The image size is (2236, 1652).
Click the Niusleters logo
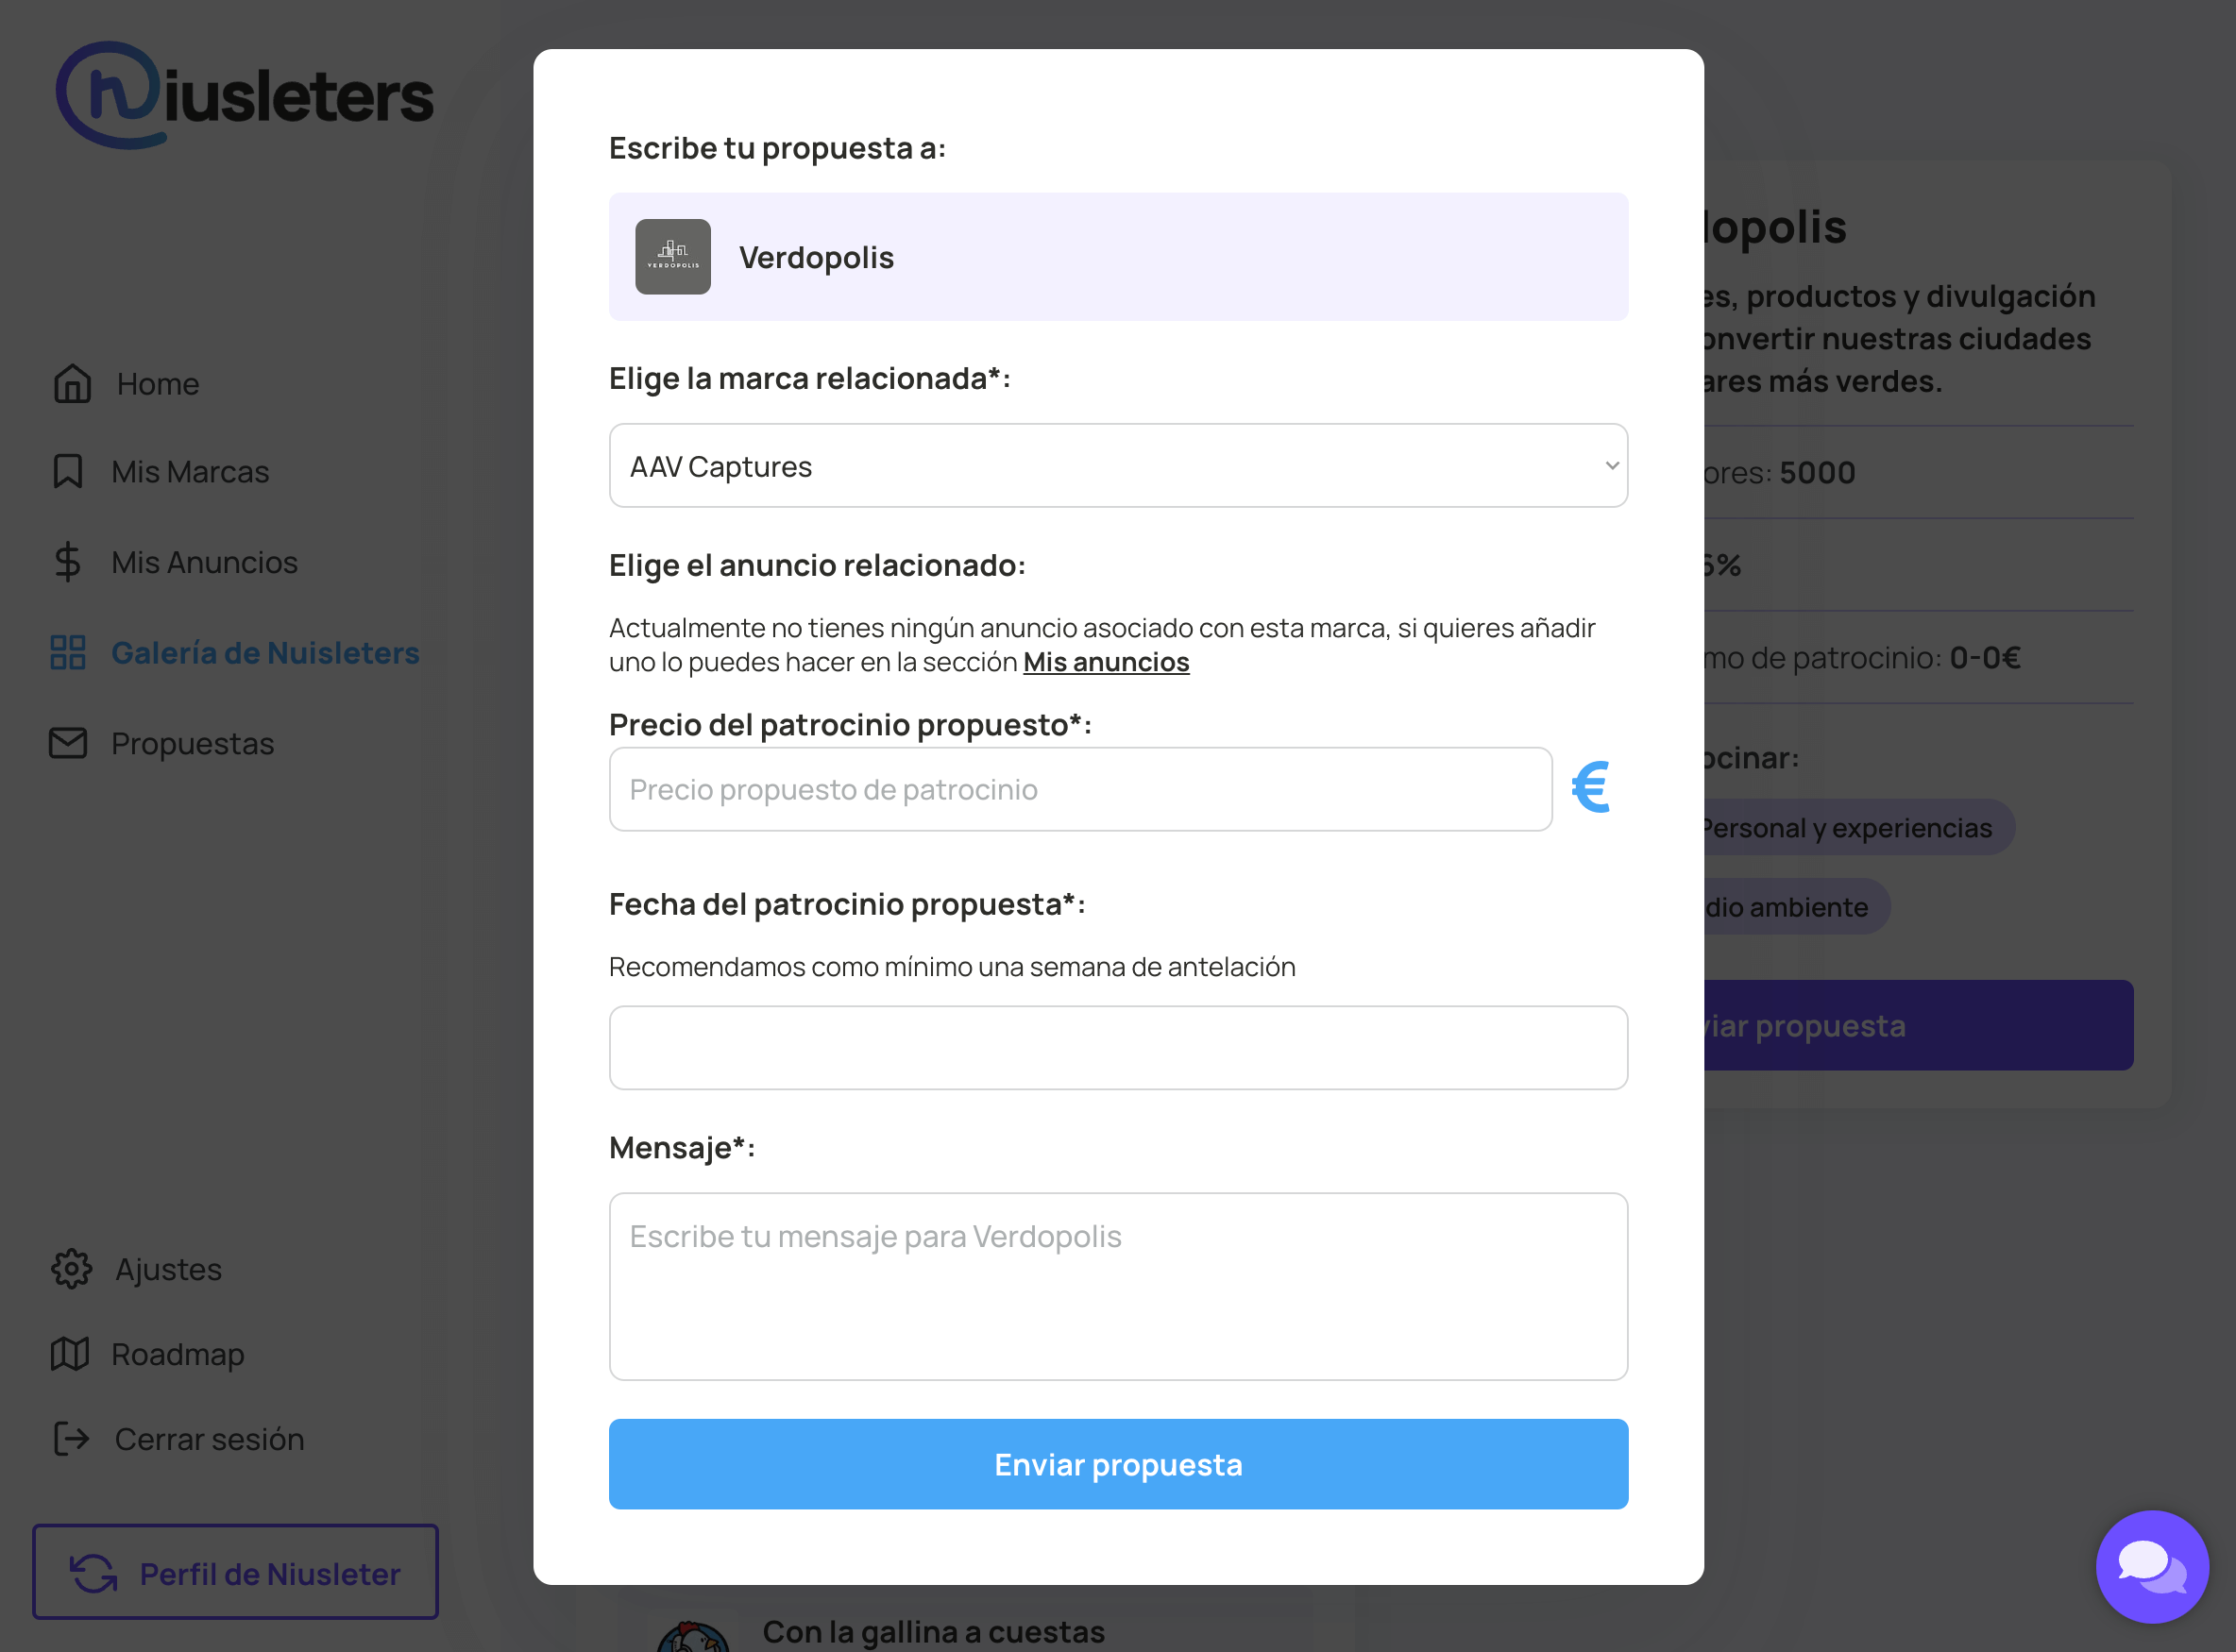244,95
